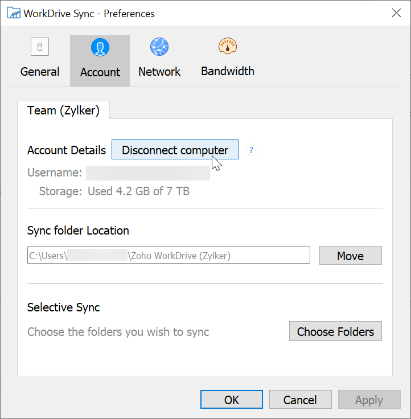Click the sync folder location path field
The image size is (411, 419).
168,256
